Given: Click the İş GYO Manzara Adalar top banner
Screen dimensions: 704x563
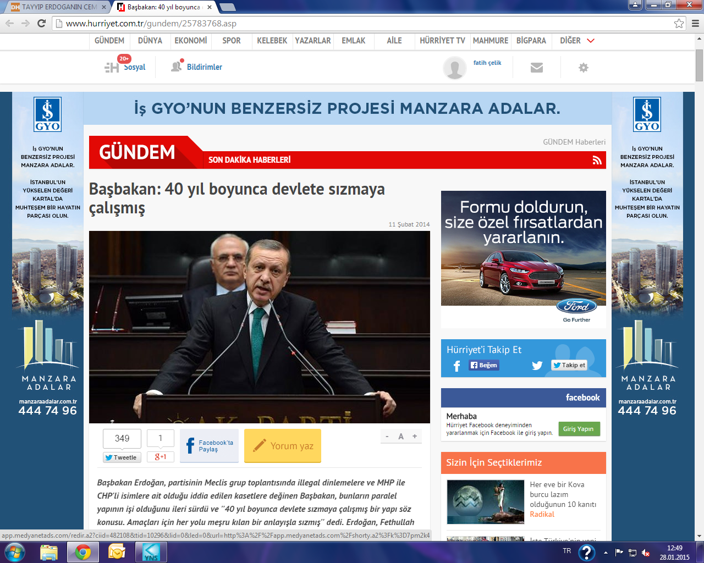Looking at the screenshot, I should [x=348, y=108].
